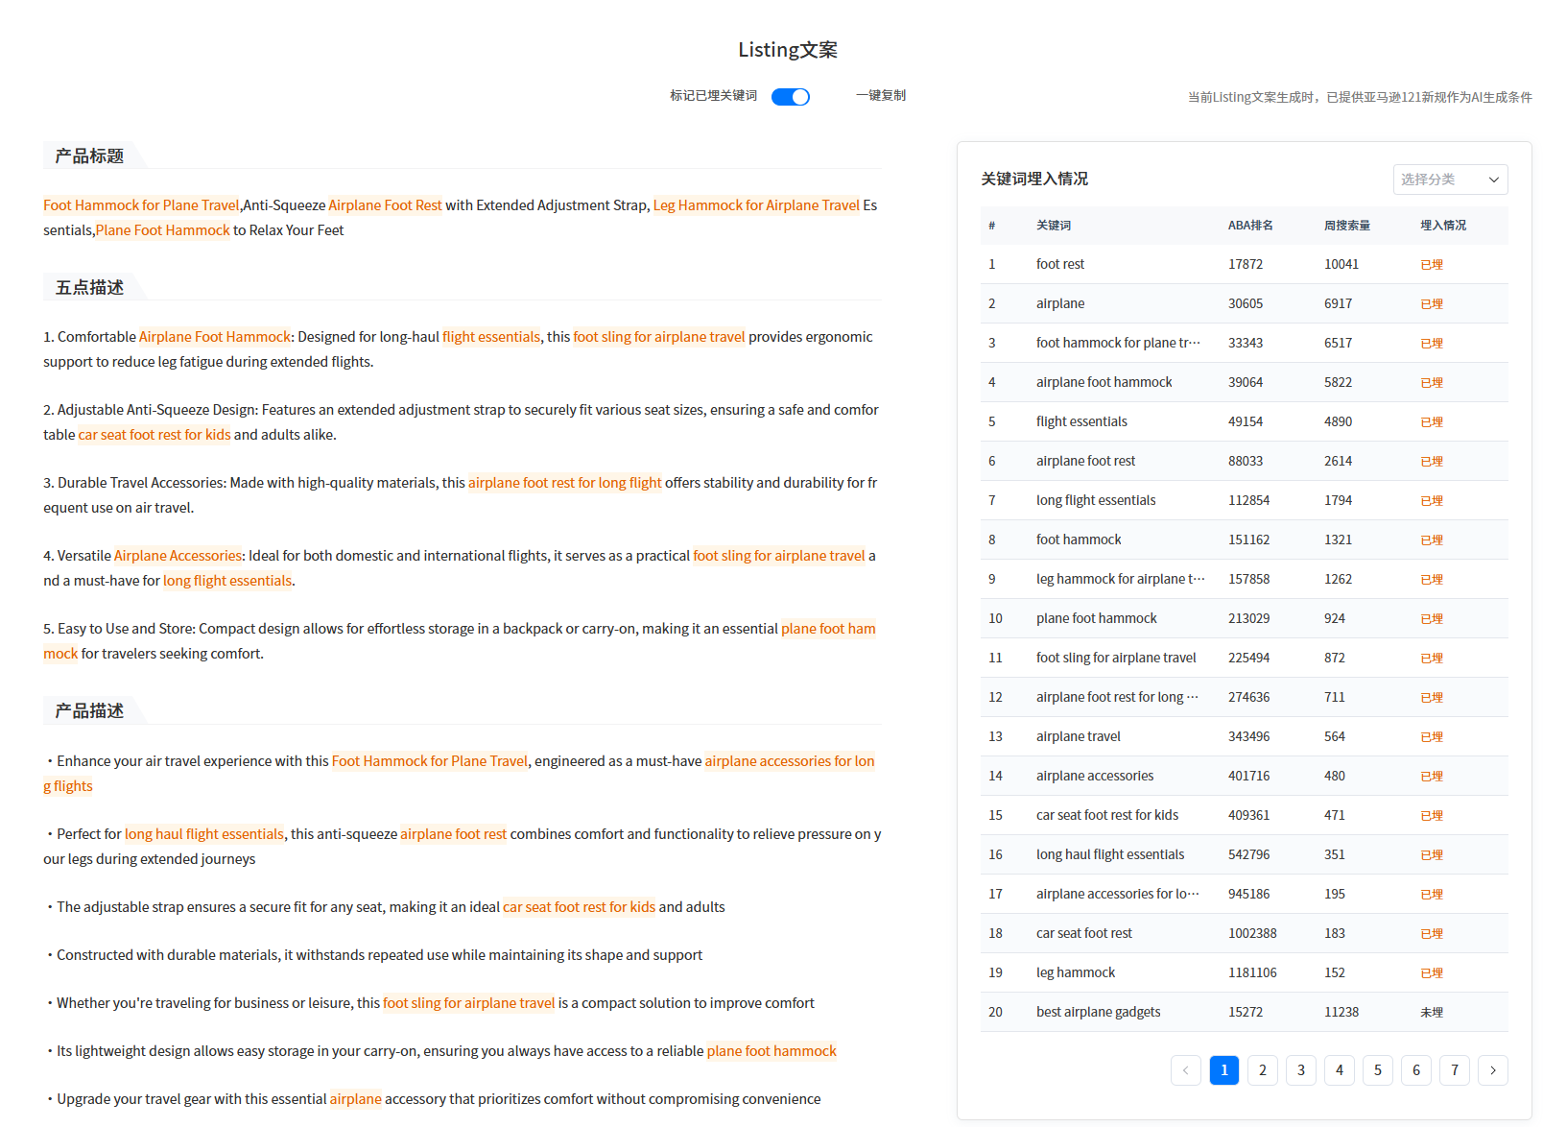
Task: Click the 关键词 column header
Action: [x=1054, y=226]
